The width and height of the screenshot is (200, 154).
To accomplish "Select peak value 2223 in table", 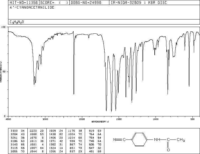I will (33, 131).
